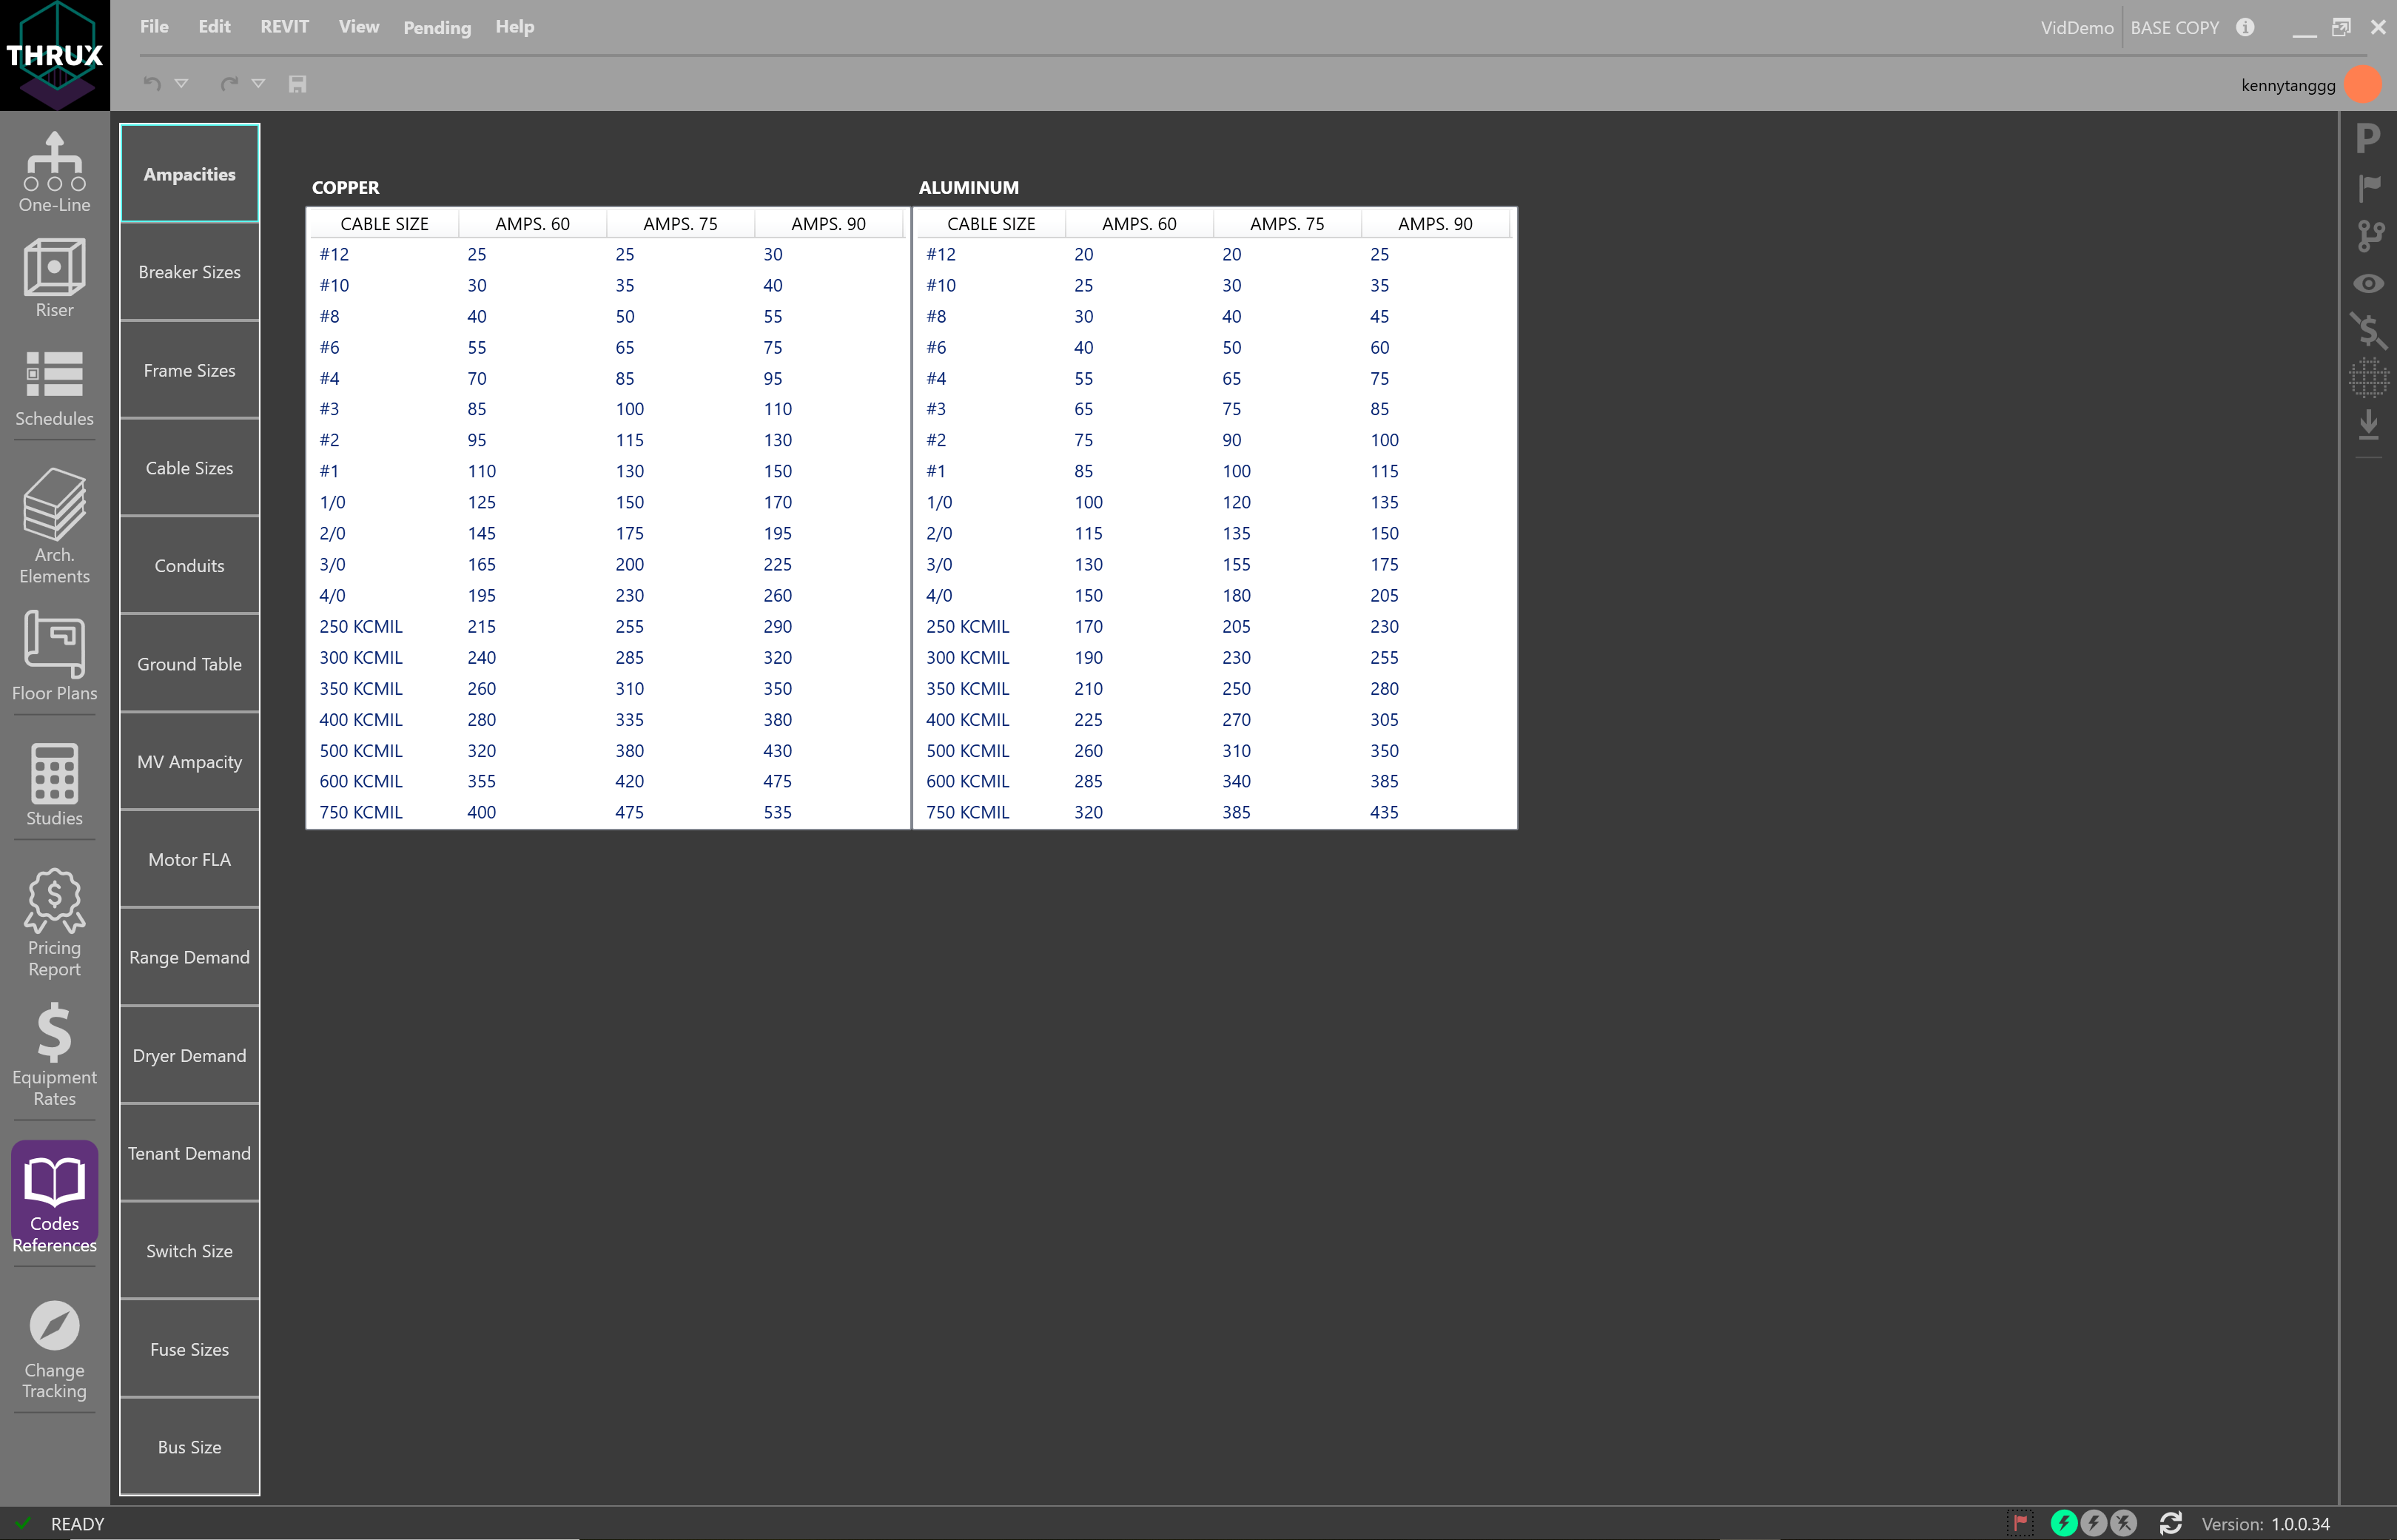The width and height of the screenshot is (2397, 1540).
Task: Open the Pricing Report
Action: pos(54,922)
